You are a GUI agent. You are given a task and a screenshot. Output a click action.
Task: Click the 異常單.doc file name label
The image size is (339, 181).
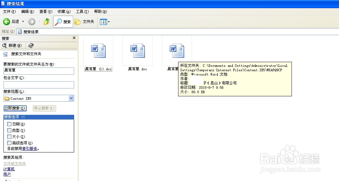click(138, 69)
